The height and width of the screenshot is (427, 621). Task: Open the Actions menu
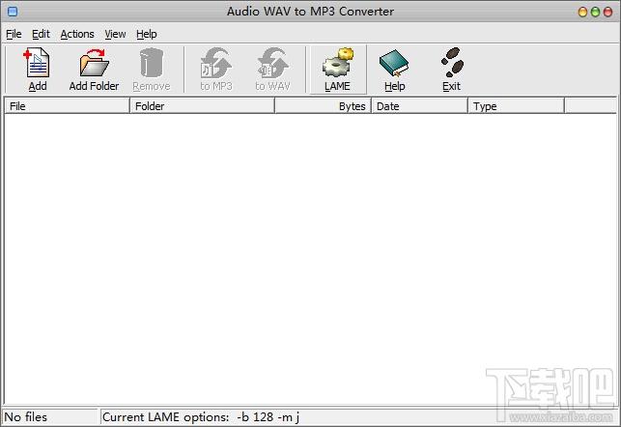point(77,34)
